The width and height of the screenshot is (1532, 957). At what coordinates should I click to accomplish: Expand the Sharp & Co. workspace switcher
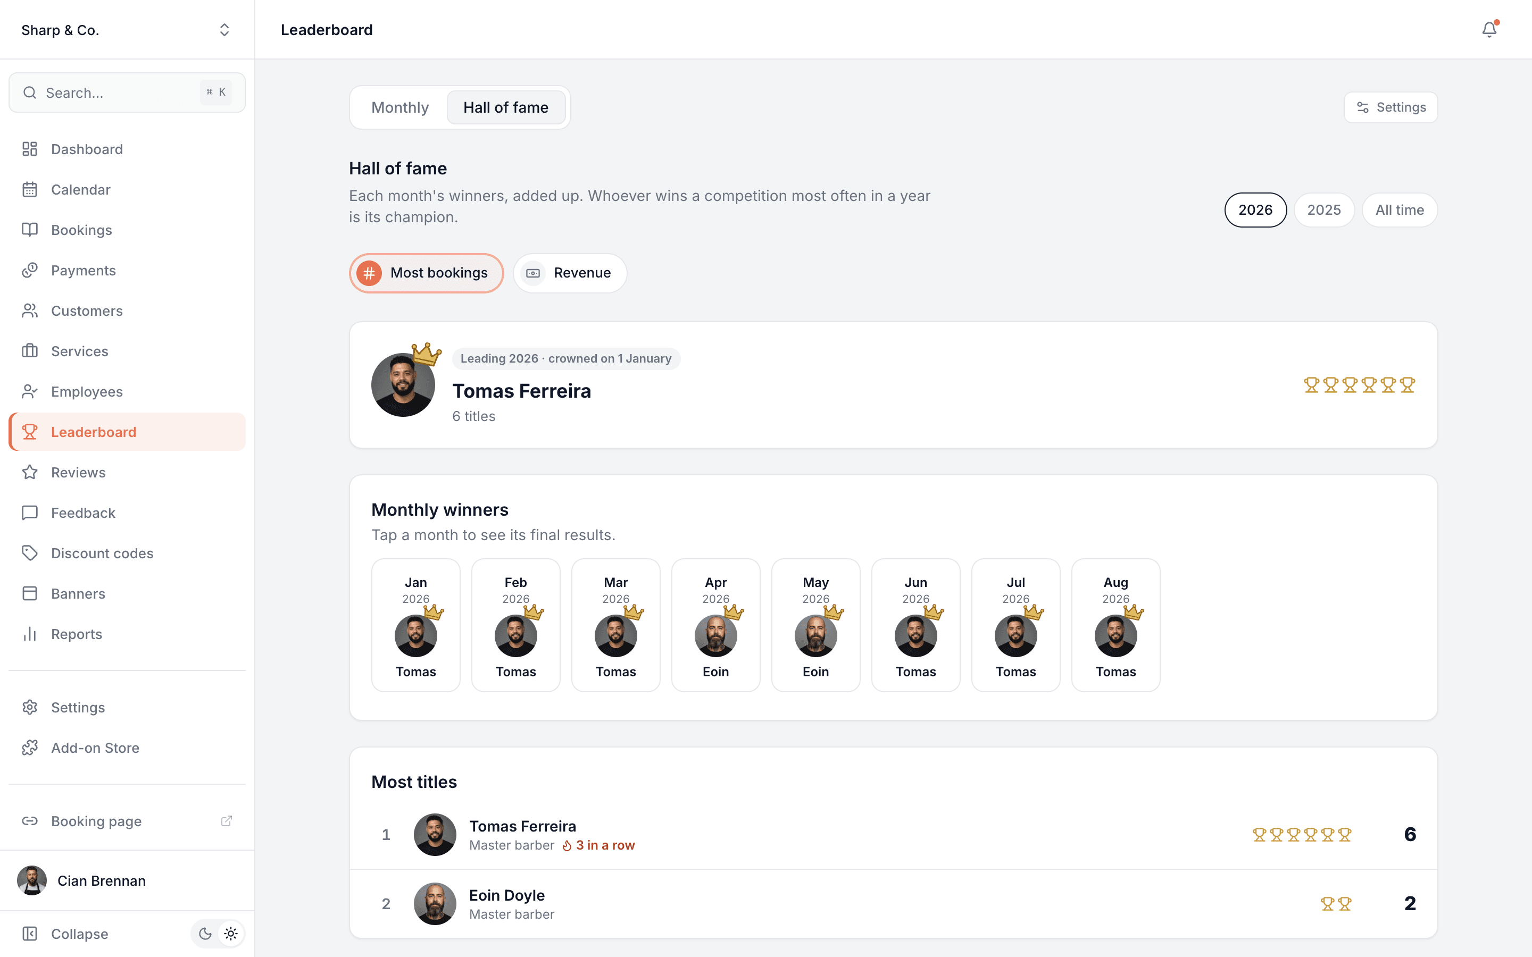pyautogui.click(x=127, y=30)
